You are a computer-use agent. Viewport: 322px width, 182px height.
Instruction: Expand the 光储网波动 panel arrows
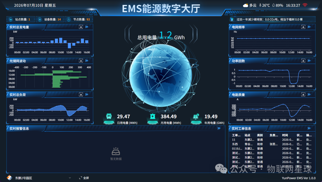point(87,61)
